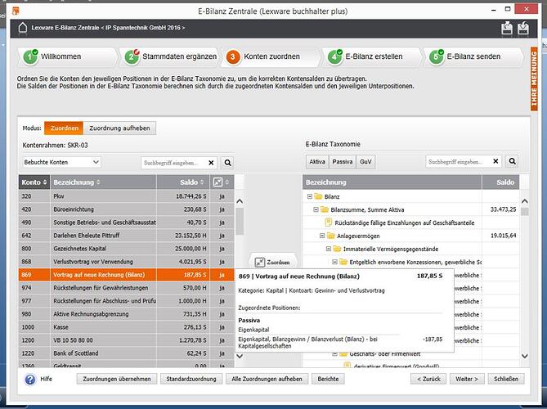Collapse the Immaterielle Vermögensgegenstände node
Screen dimensions: 547x409
[328, 249]
